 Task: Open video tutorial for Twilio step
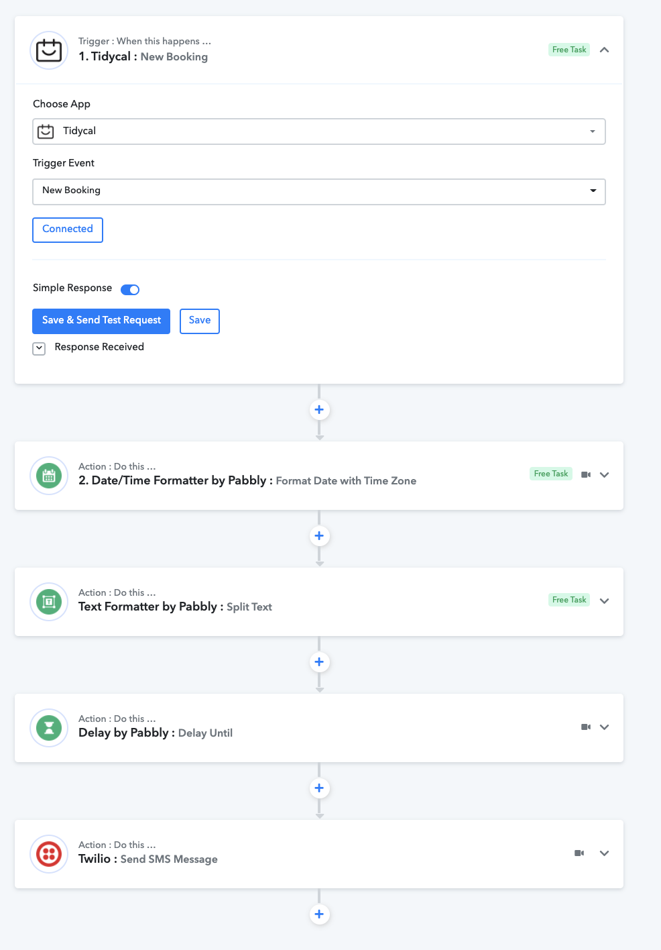pyautogui.click(x=579, y=853)
